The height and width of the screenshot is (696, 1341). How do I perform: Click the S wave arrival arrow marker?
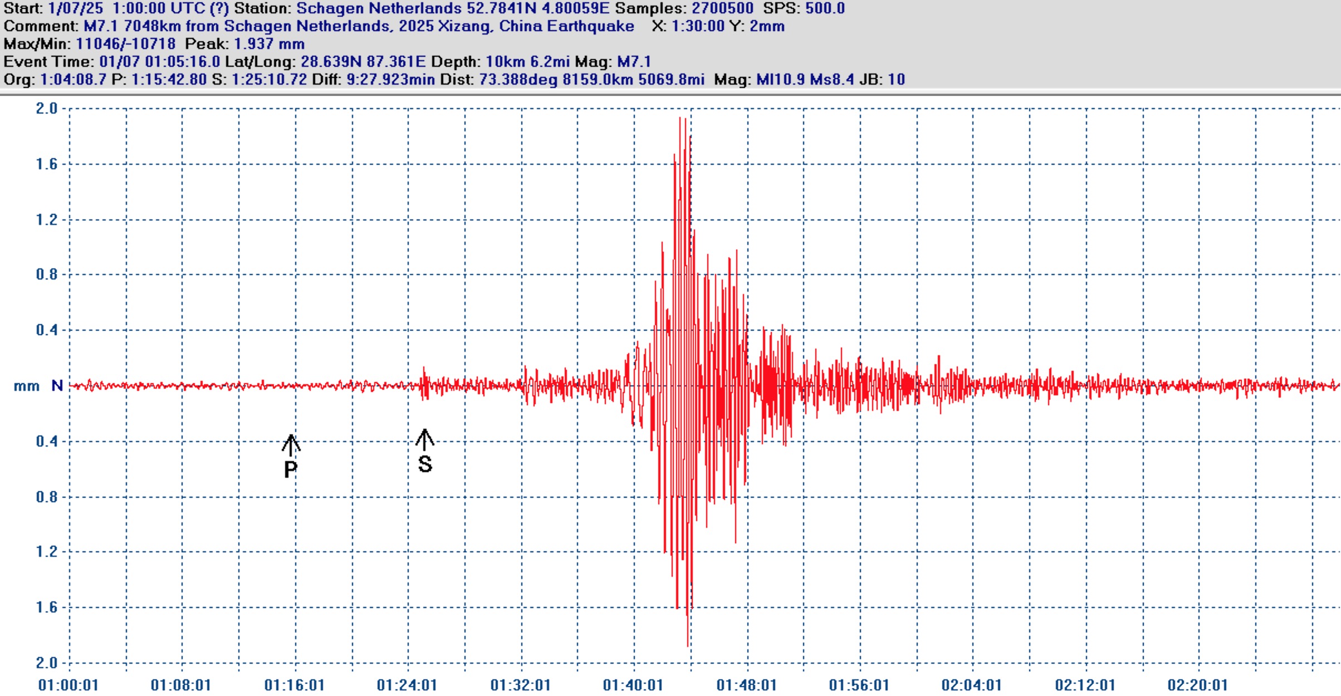[x=425, y=440]
